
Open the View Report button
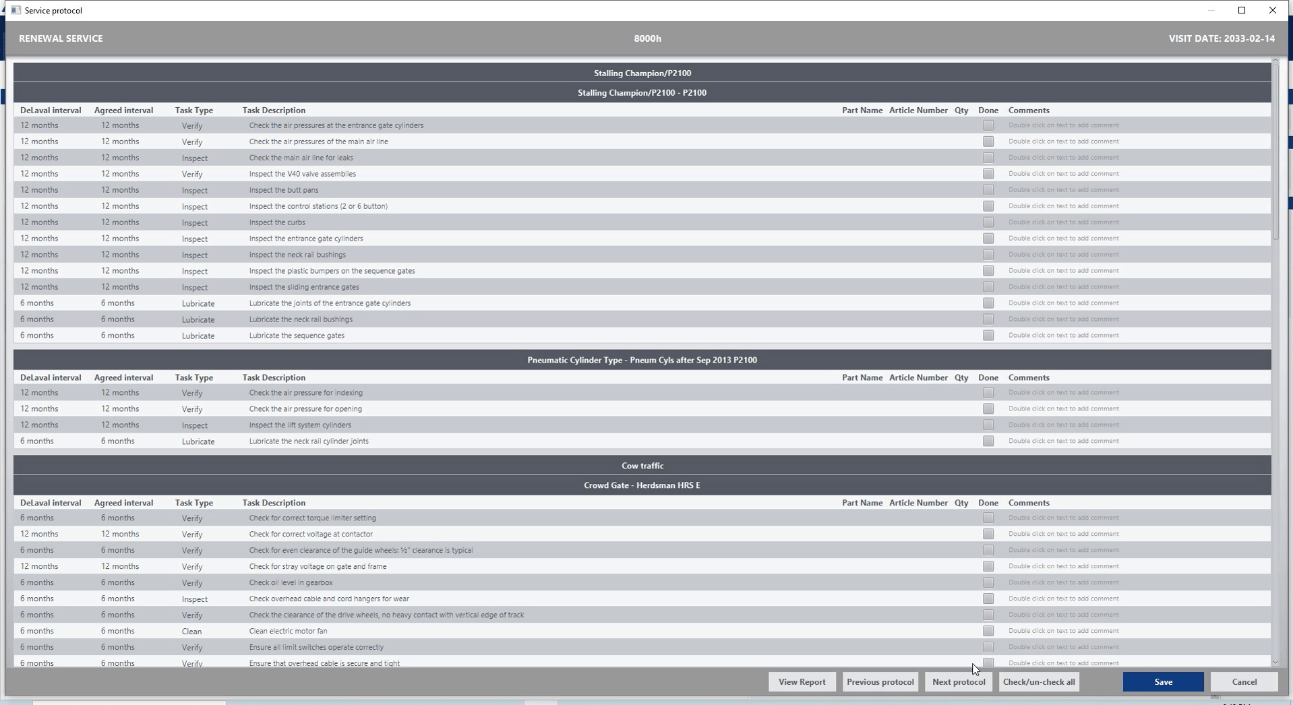(802, 682)
